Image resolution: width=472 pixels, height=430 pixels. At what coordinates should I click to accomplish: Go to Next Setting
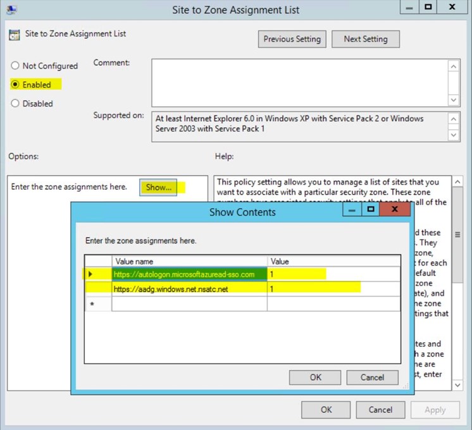pos(366,39)
